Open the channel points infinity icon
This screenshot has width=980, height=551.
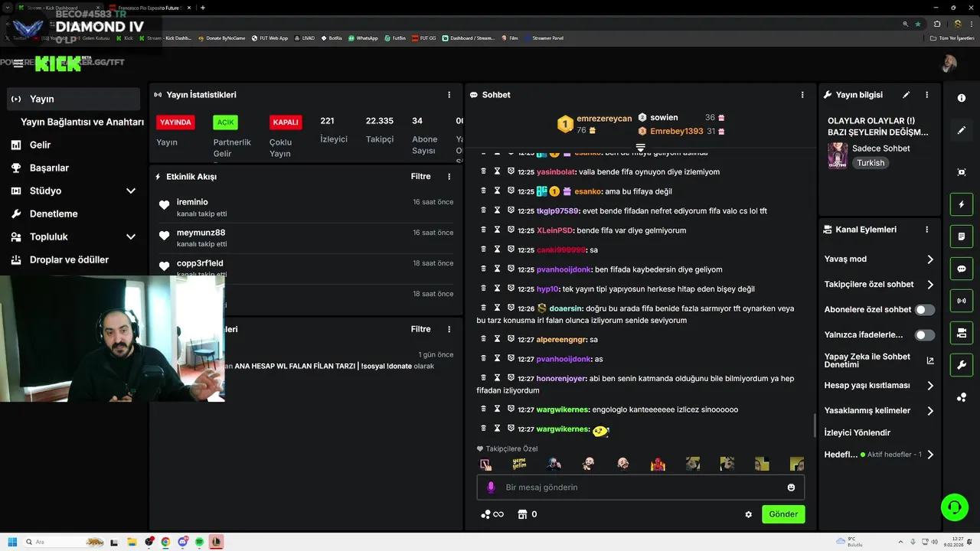tap(492, 514)
